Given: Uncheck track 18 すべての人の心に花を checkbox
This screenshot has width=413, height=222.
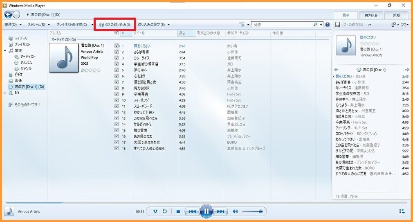Looking at the screenshot, I should coord(117,148).
